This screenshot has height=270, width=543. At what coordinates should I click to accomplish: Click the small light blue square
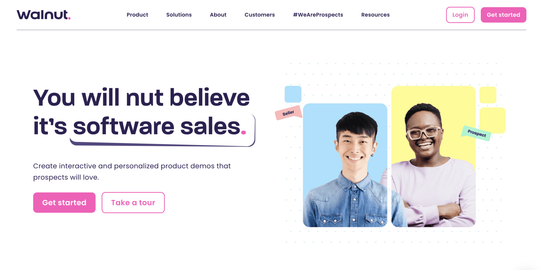[293, 94]
